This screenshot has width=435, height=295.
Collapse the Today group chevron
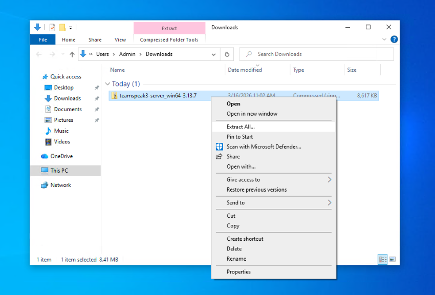pyautogui.click(x=107, y=84)
